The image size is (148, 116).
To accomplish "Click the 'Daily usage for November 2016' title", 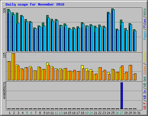I will [35, 4].
